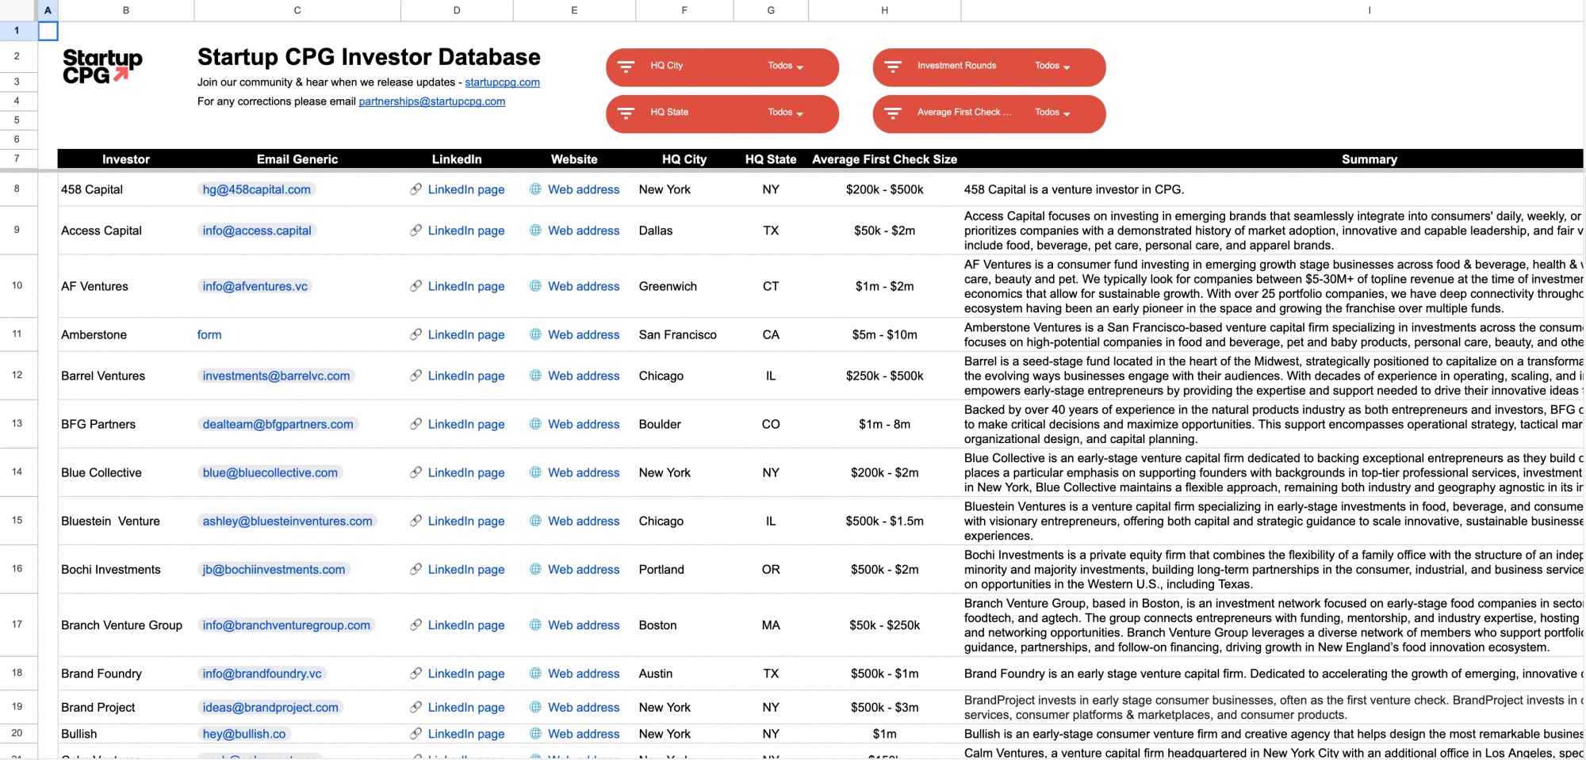Click the chain icon beside Barrel Ventures LinkedIn
This screenshot has width=1586, height=760.
pos(416,376)
